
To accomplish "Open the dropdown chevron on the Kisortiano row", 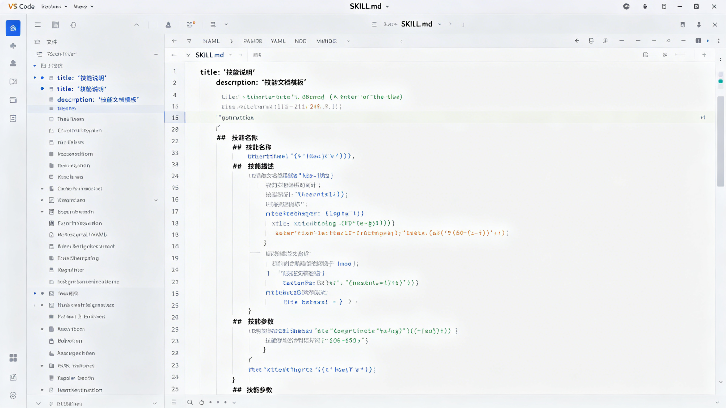I will (156, 200).
